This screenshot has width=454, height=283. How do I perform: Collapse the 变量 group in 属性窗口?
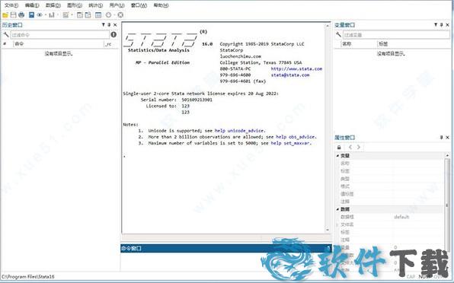(337, 155)
